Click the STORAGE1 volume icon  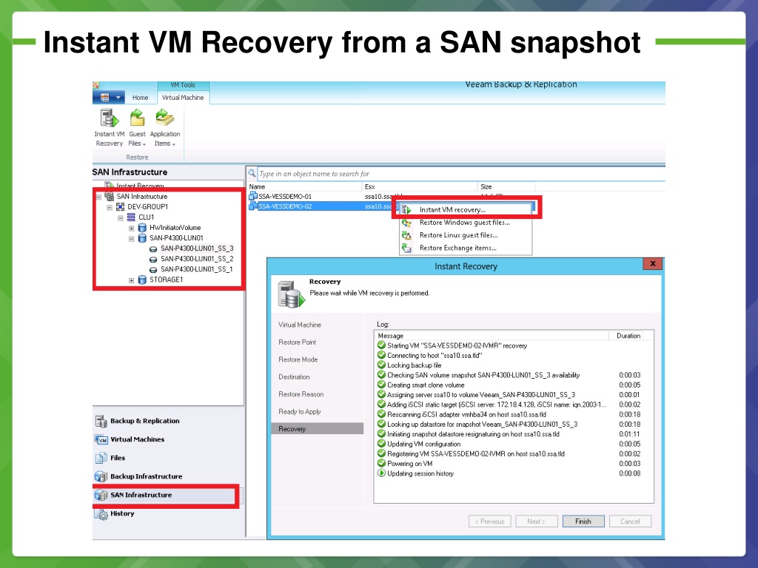pos(142,280)
